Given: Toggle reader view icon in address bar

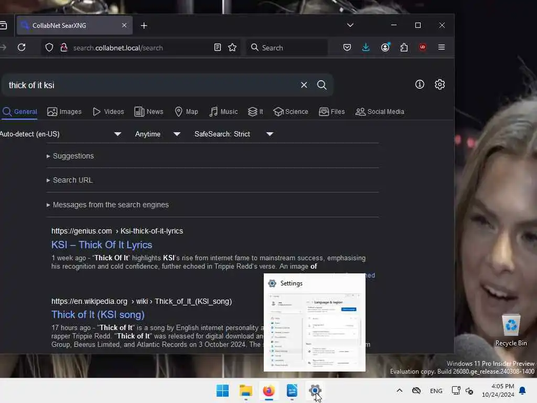Looking at the screenshot, I should [x=218, y=47].
